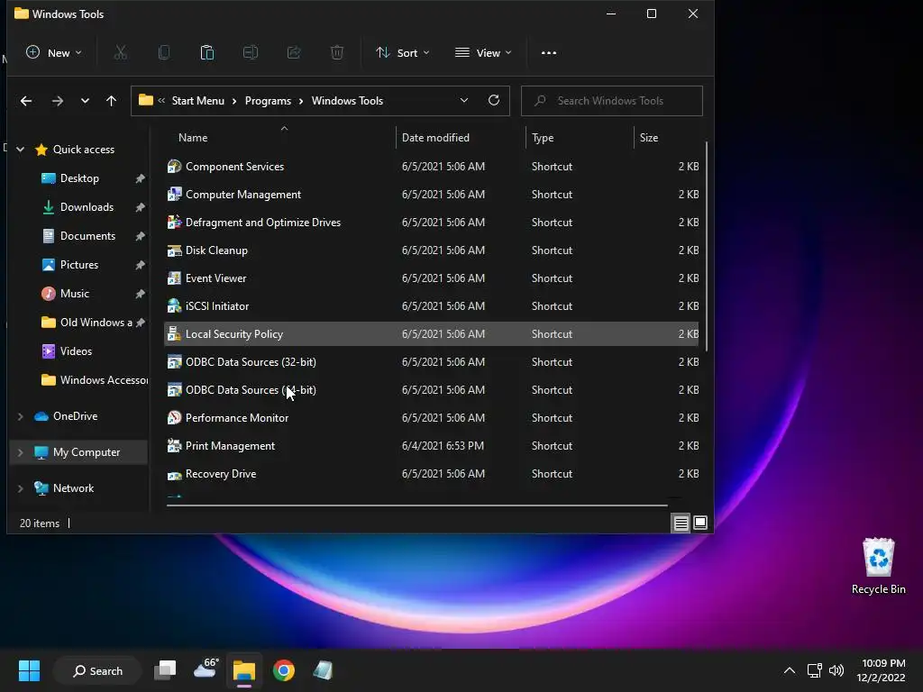Collapse the Quick access tree

point(21,150)
